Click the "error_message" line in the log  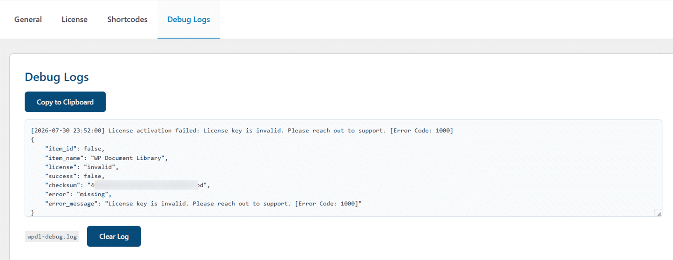click(203, 203)
